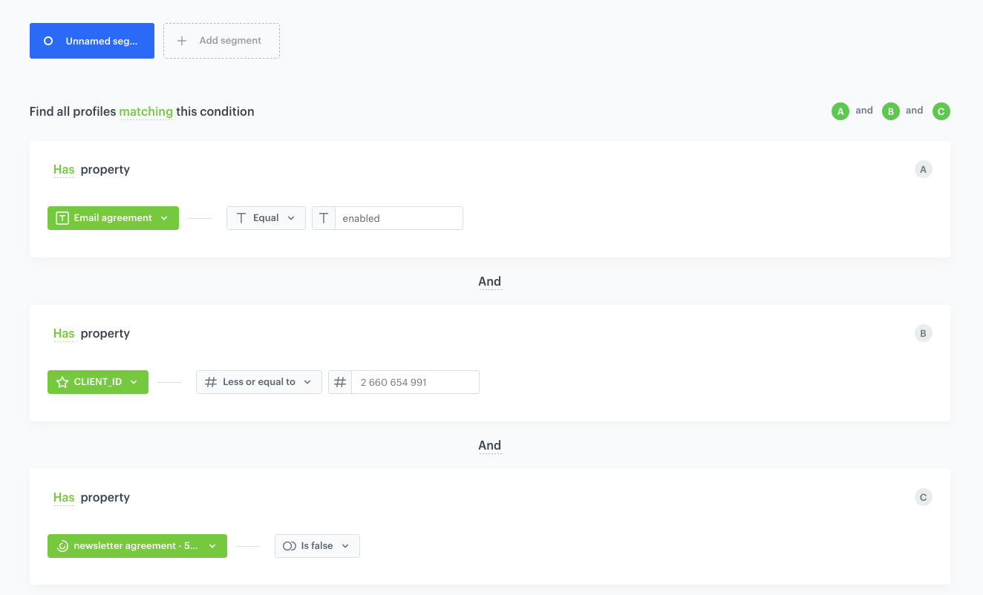
Task: Click the T icon inside the Equal operator box
Action: (241, 217)
